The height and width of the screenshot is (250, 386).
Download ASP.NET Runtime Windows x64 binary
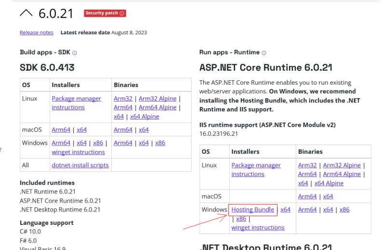pyautogui.click(x=328, y=209)
